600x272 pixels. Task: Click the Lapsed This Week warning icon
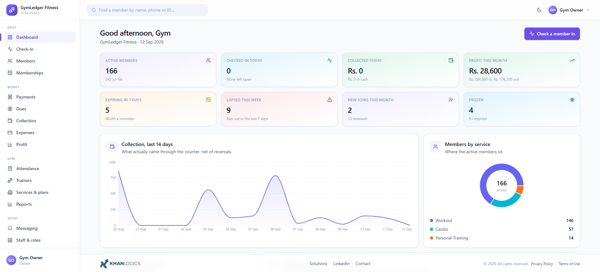330,100
